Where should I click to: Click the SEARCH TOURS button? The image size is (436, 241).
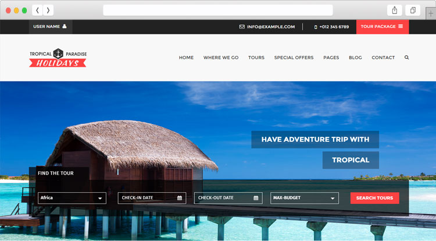tap(374, 198)
